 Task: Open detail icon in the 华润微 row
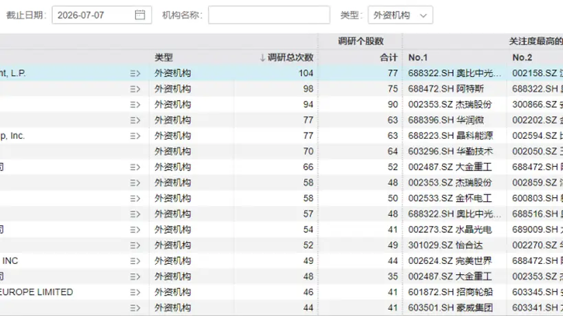pos(135,120)
